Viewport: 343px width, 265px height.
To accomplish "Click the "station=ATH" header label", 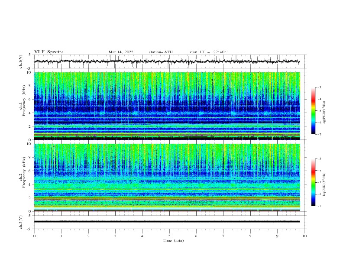I will point(161,52).
